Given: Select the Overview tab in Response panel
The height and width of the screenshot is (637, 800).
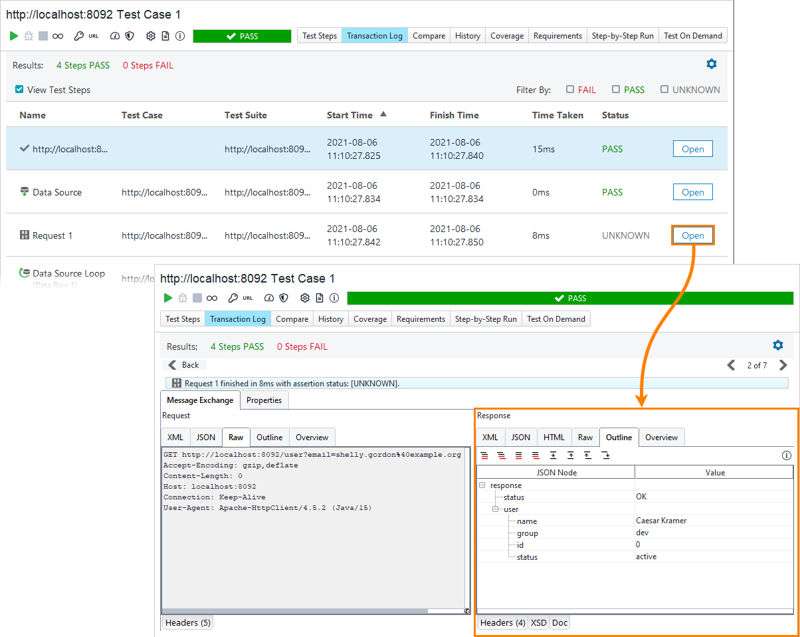Looking at the screenshot, I should [x=661, y=438].
